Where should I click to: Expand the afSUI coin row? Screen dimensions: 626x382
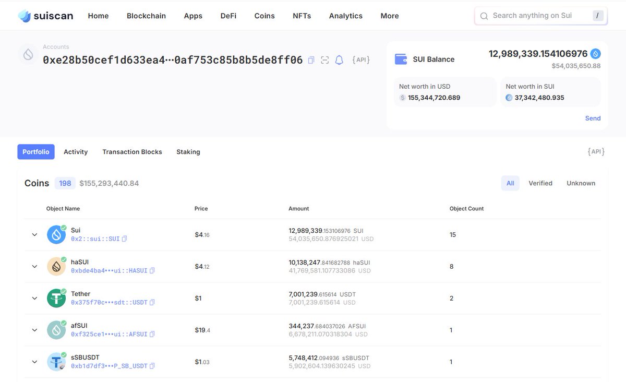click(34, 330)
